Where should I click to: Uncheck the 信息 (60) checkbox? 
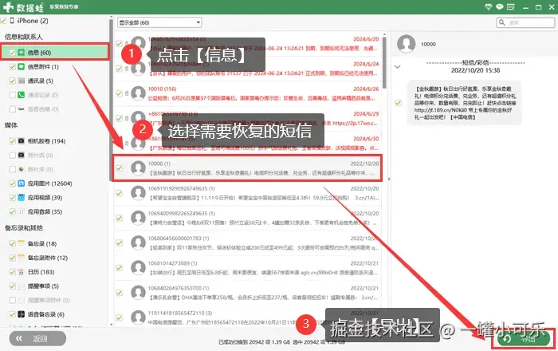tap(12, 53)
